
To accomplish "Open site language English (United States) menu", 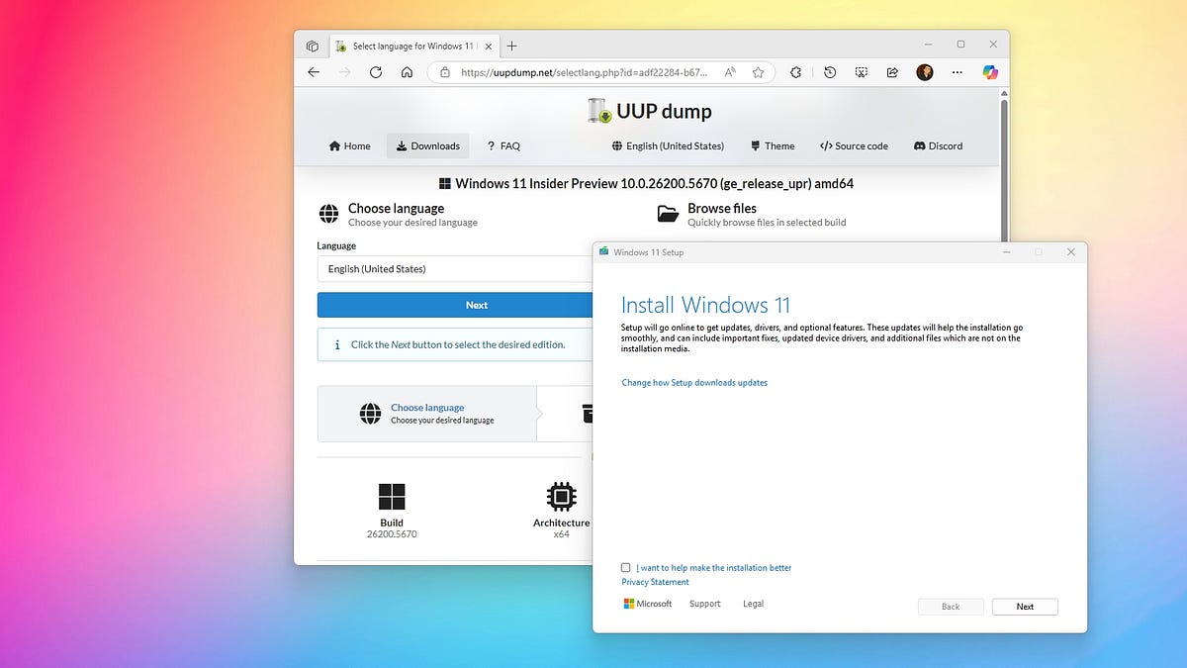I will [x=668, y=145].
